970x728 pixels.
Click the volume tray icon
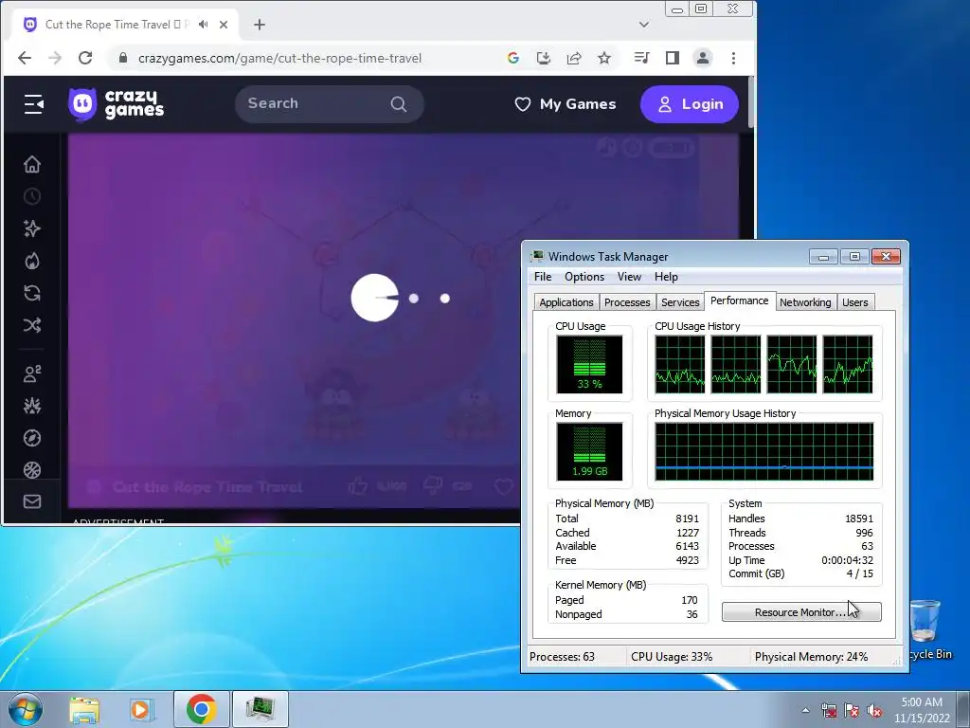(x=874, y=710)
